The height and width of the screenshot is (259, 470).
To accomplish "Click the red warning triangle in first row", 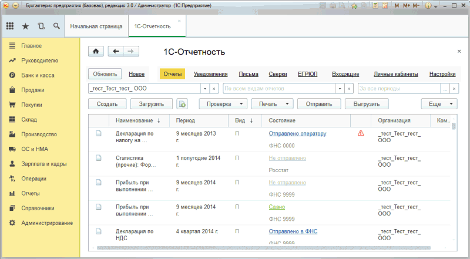I will [x=361, y=133].
